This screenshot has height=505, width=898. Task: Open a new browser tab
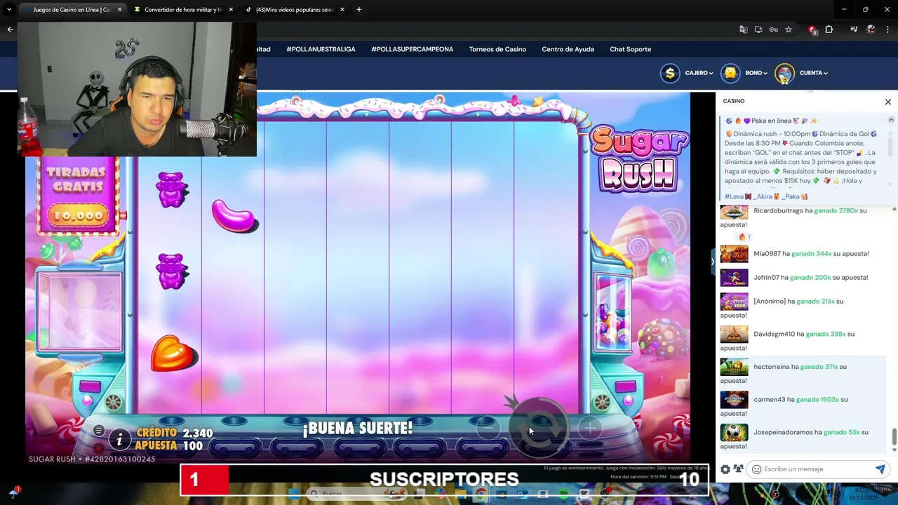click(359, 10)
